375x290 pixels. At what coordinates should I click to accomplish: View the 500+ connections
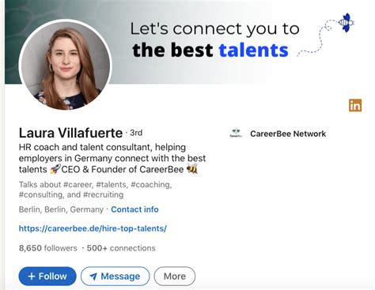click(121, 248)
